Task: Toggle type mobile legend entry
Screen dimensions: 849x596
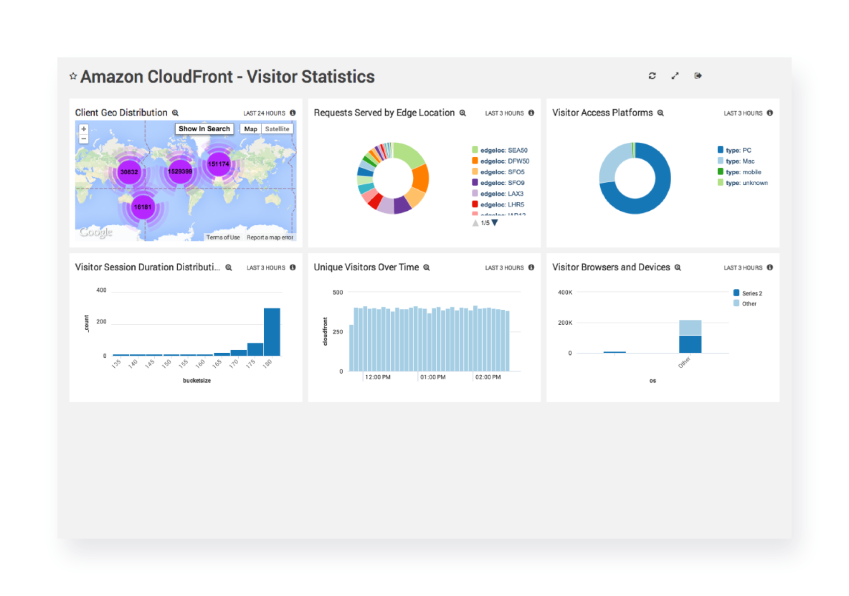Action: point(740,172)
